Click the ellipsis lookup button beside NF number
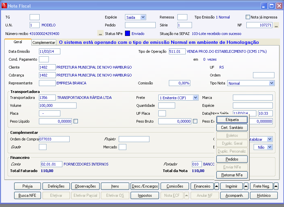Screen dimensions: 284x207 tap(276, 25)
